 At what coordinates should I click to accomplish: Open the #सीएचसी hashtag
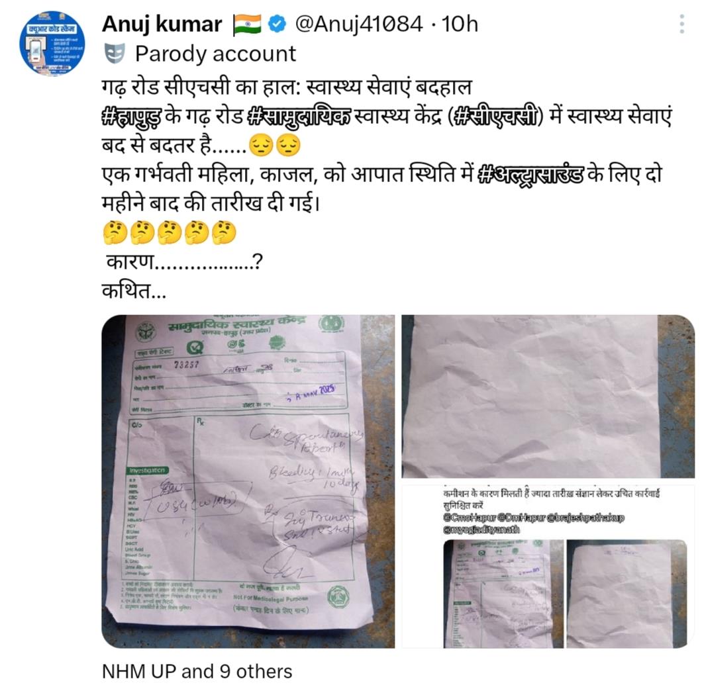pyautogui.click(x=494, y=116)
